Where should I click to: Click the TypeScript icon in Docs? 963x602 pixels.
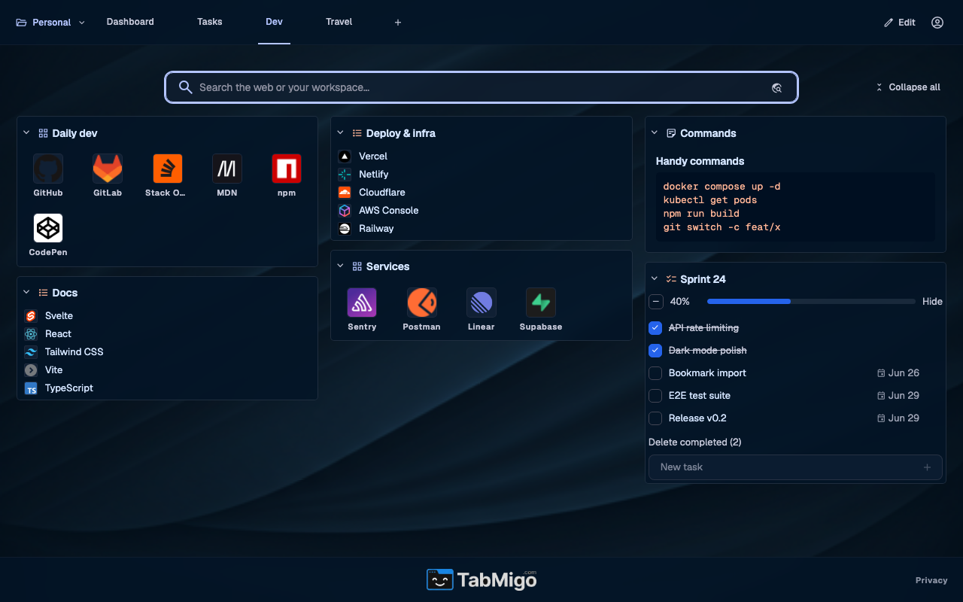[31, 388]
